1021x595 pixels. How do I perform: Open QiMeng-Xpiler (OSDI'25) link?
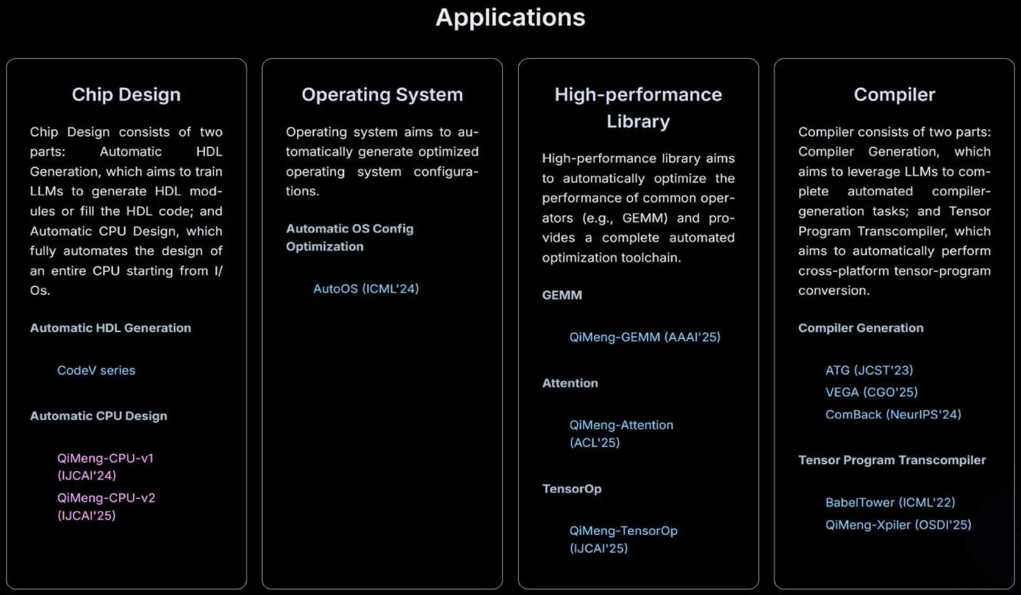(x=898, y=525)
